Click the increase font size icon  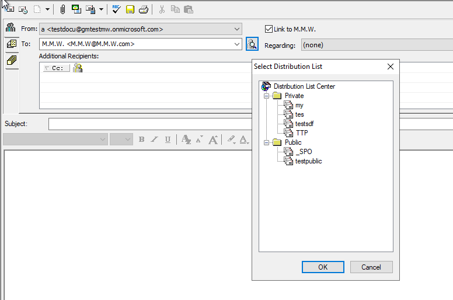pyautogui.click(x=213, y=139)
